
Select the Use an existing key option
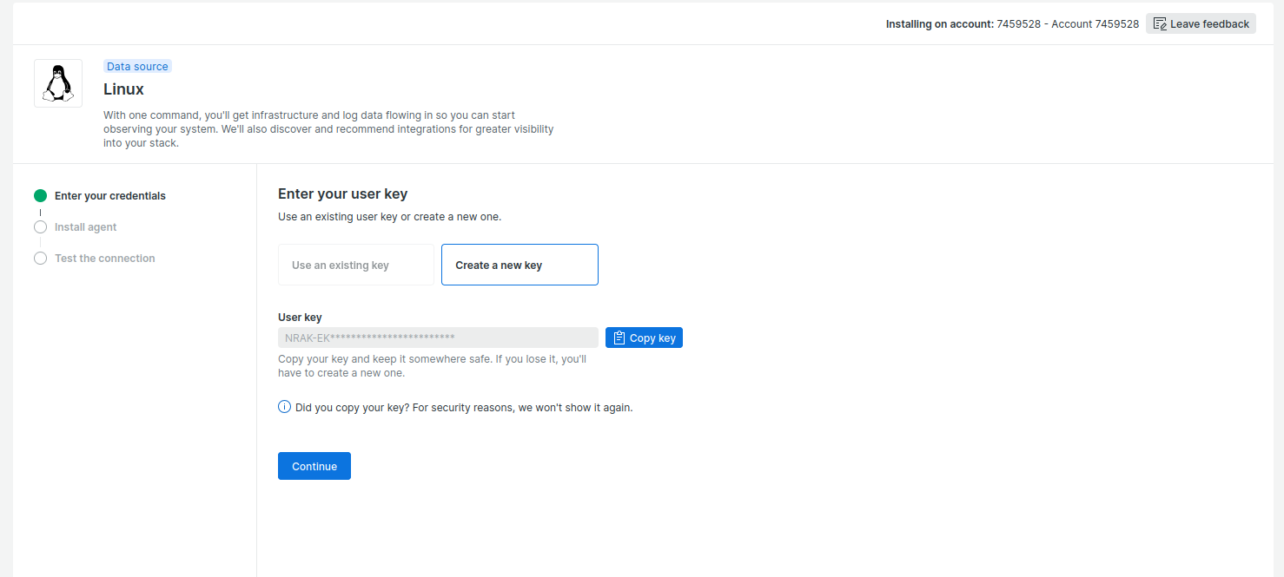(x=355, y=265)
